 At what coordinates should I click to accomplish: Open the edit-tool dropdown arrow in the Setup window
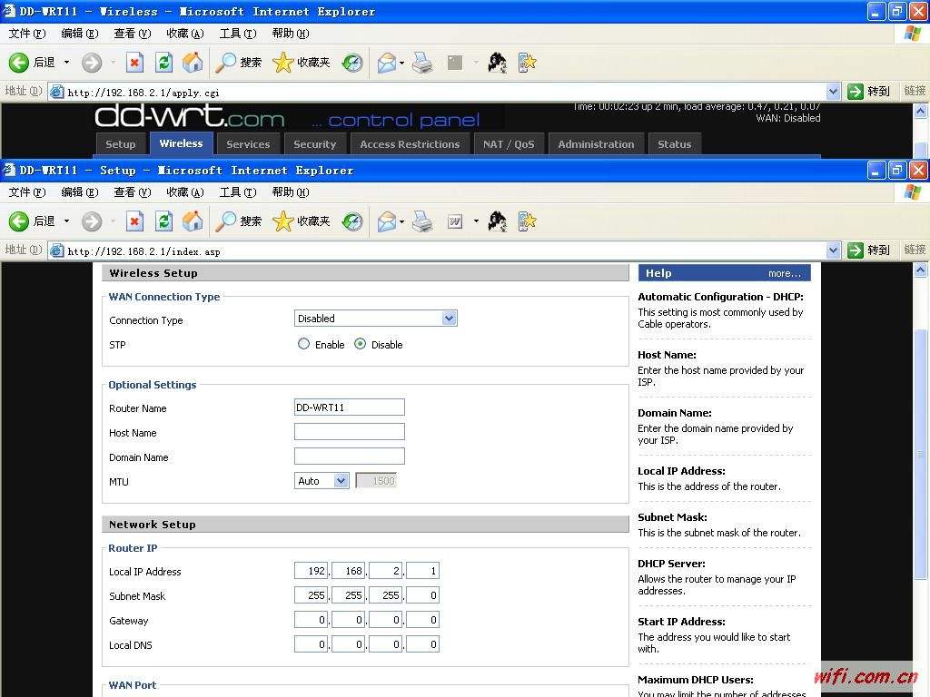pyautogui.click(x=476, y=221)
